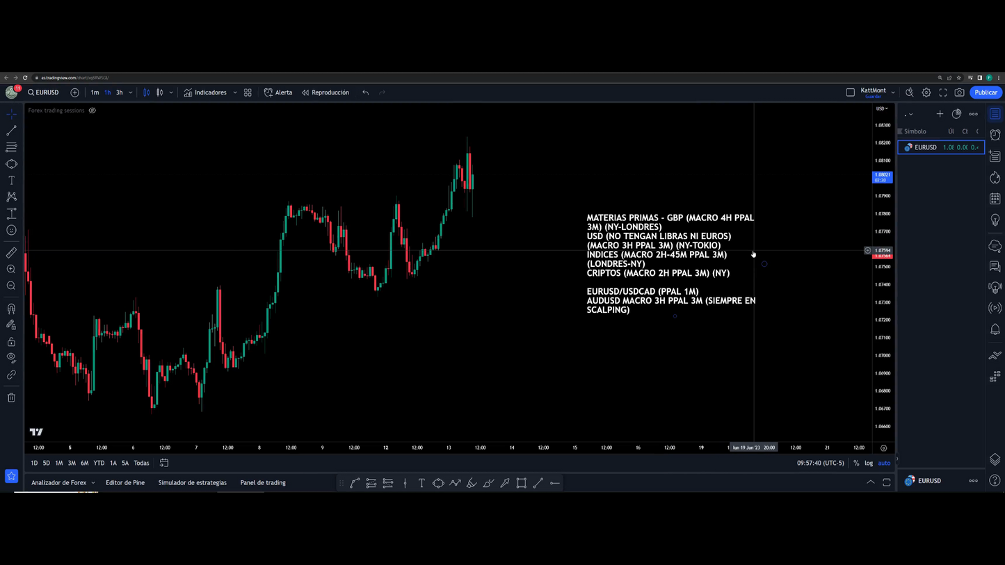Click the undo arrow in toolbar
The image size is (1005, 565).
click(365, 92)
